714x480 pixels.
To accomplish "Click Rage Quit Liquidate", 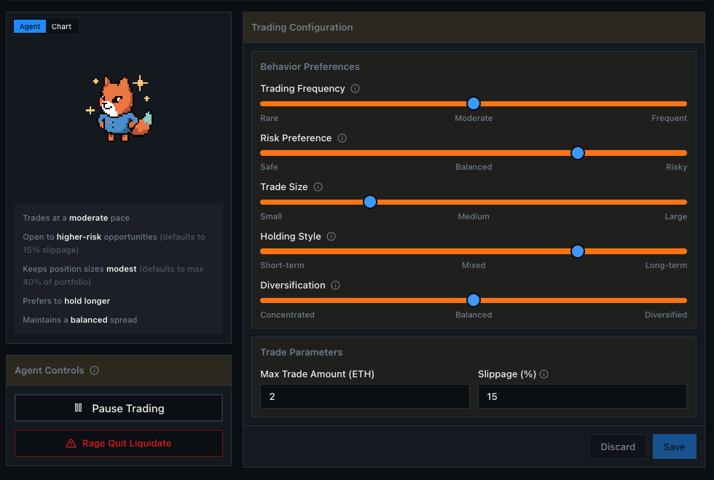I will coord(118,443).
